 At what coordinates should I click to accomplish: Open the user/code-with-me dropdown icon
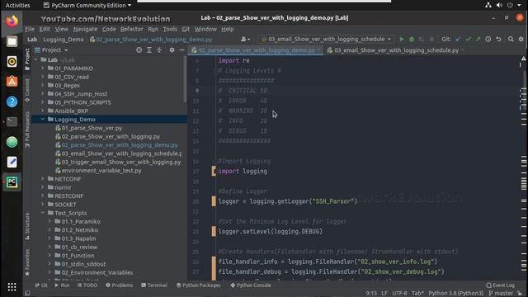click(x=246, y=39)
